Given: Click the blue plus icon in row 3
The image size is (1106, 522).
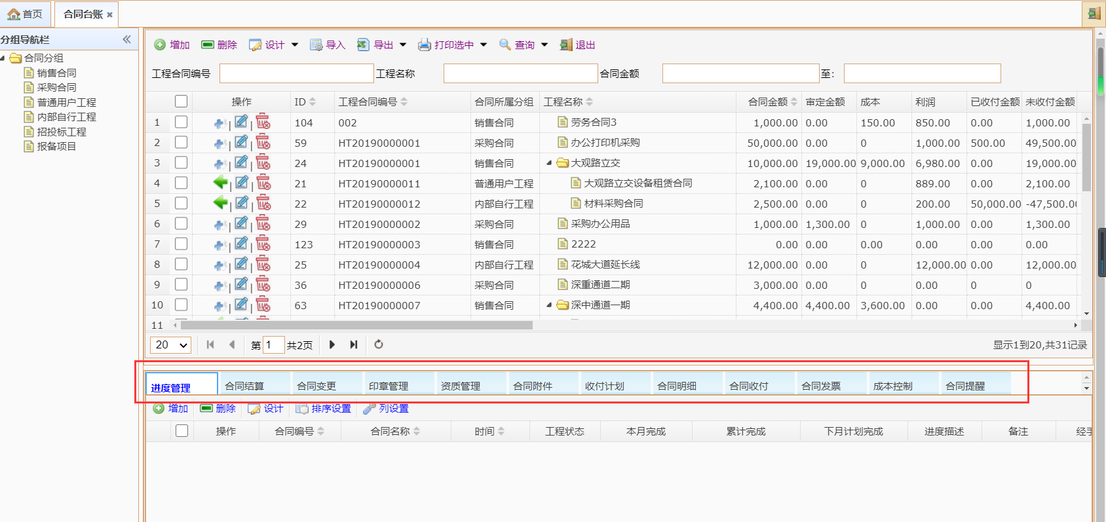Looking at the screenshot, I should (219, 163).
